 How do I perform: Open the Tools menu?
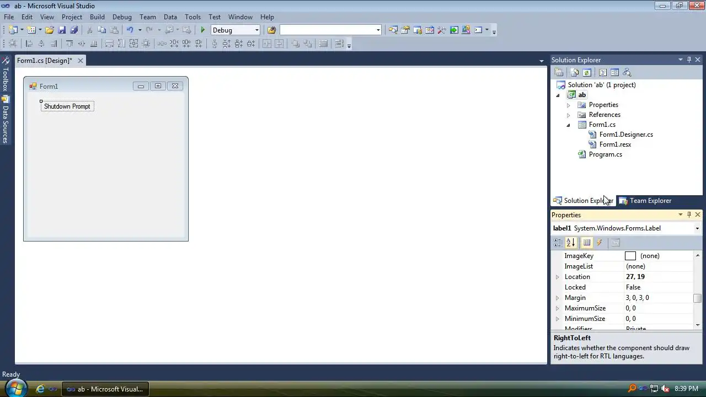pos(192,17)
